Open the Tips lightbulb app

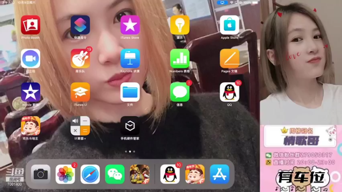pyautogui.click(x=180, y=25)
